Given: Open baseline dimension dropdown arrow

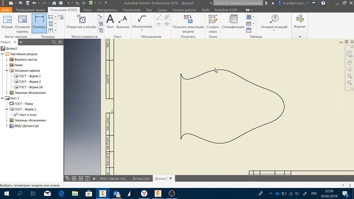Looking at the screenshot, I should coord(55,17).
